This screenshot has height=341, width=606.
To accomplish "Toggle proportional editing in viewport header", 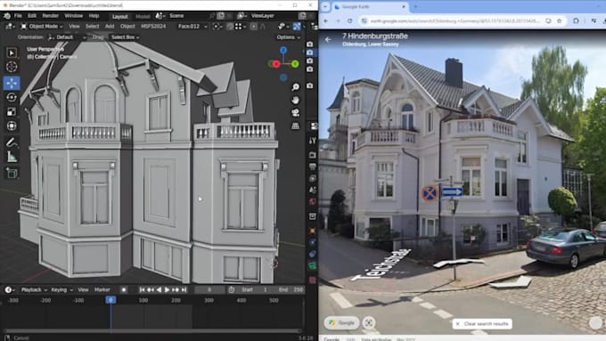I will click(x=253, y=26).
